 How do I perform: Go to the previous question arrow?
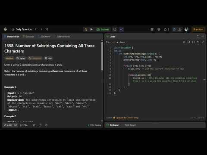tap(36, 29)
